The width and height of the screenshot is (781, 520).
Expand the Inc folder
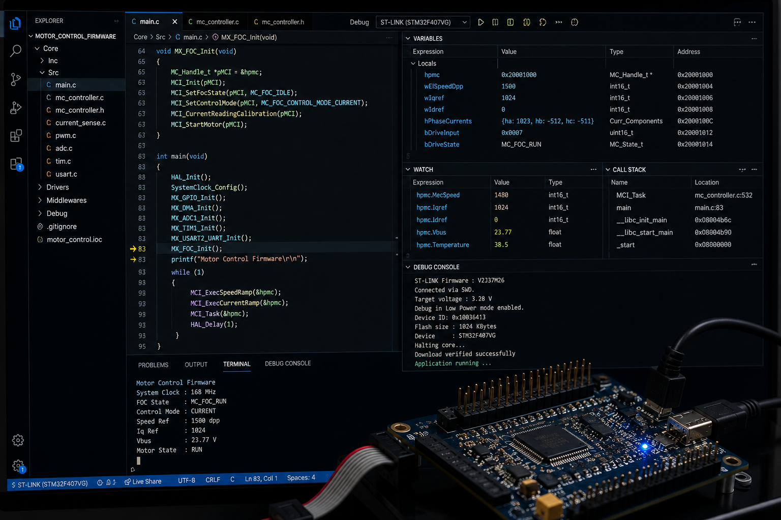point(42,61)
